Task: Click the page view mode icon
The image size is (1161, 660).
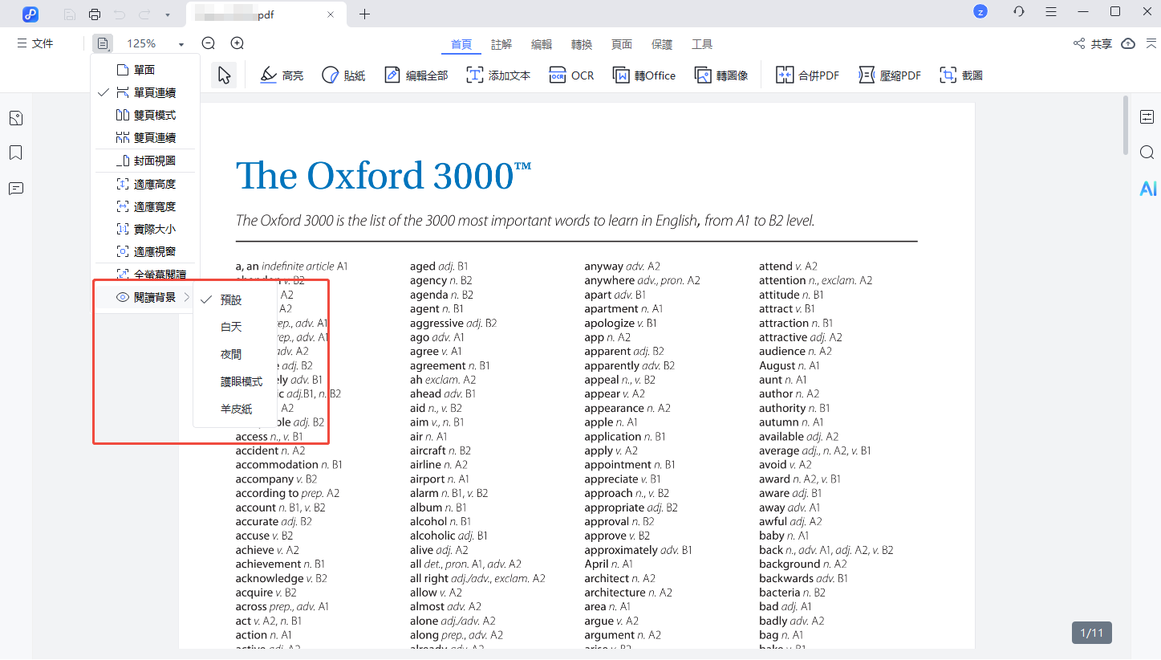Action: click(x=103, y=43)
